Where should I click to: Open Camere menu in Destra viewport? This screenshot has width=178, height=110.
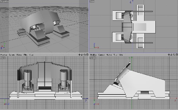(x=12, y=55)
